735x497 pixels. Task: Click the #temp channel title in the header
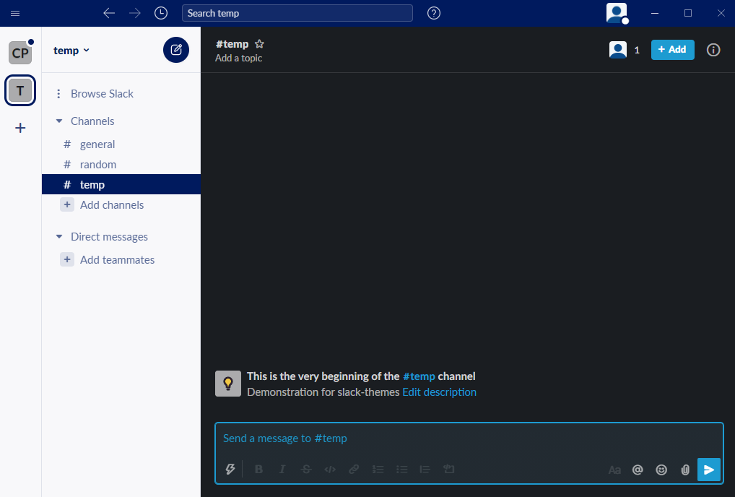[x=232, y=44]
